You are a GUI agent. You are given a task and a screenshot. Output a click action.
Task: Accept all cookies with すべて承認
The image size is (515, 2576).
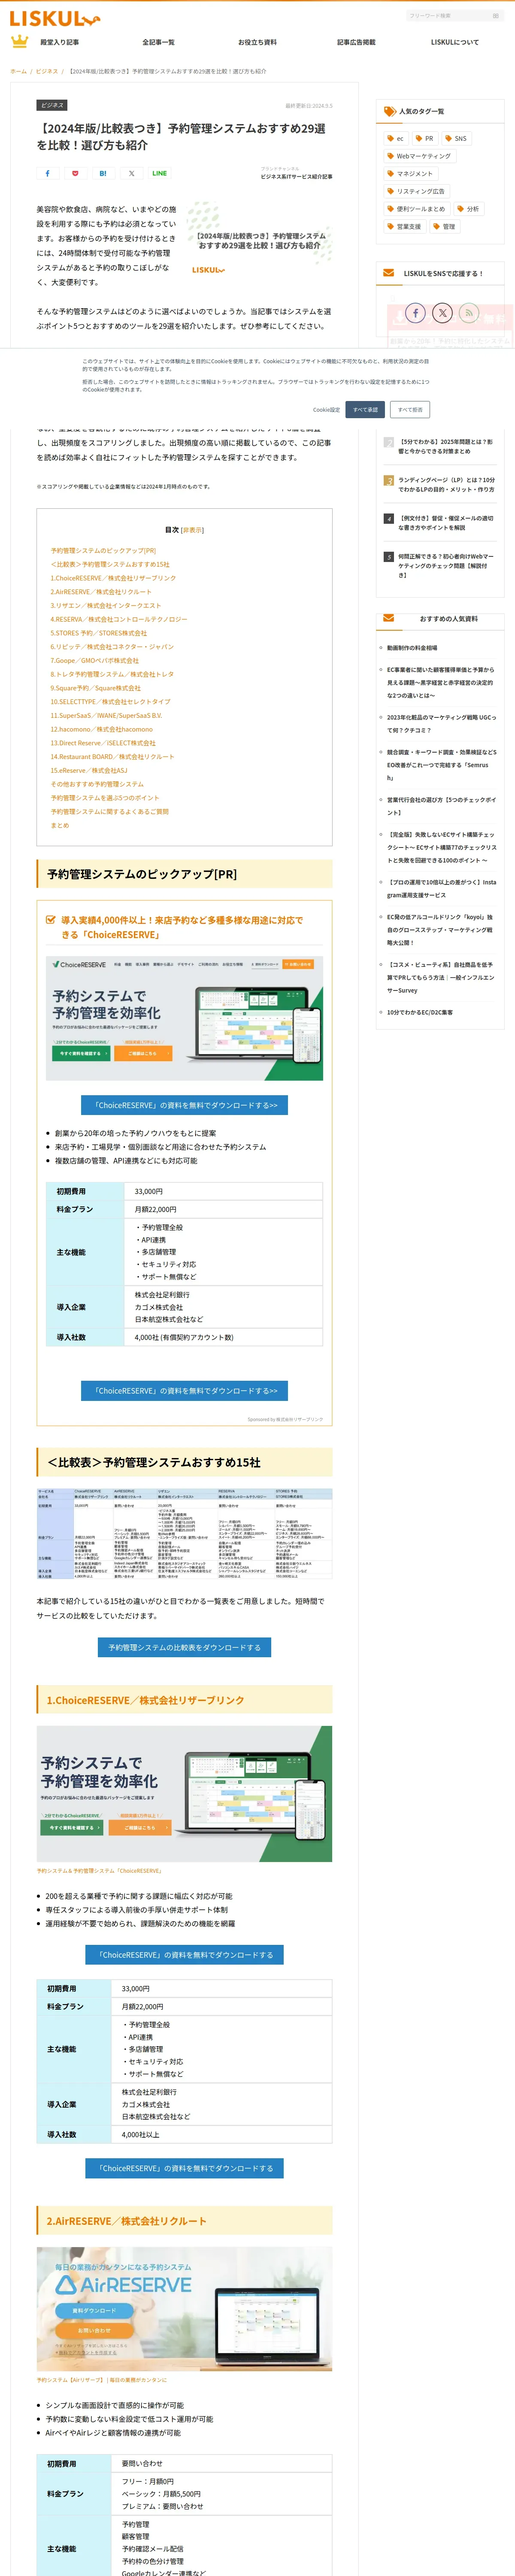tap(365, 409)
